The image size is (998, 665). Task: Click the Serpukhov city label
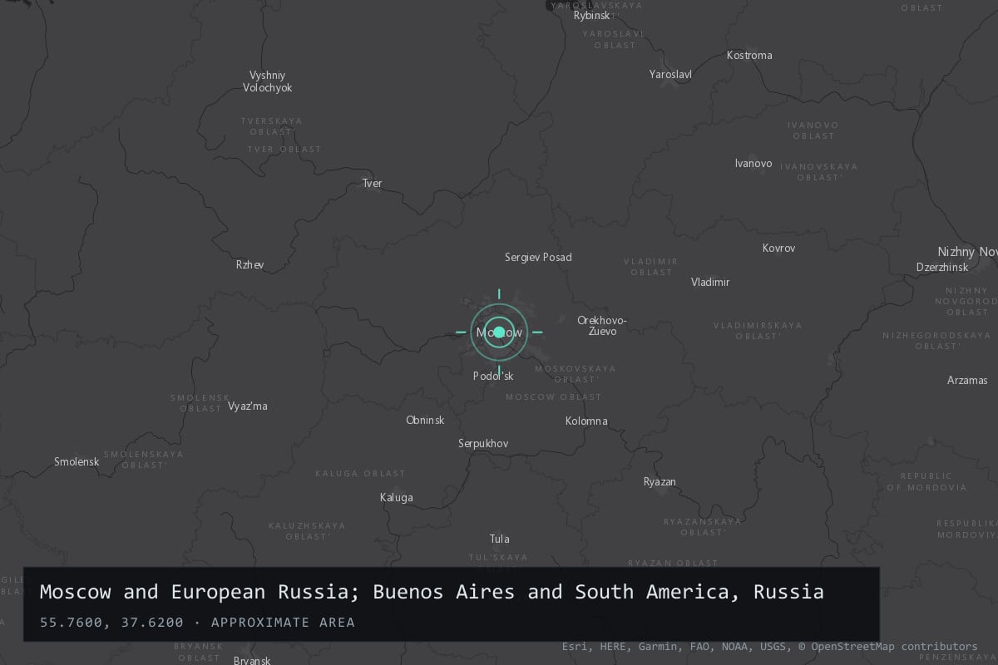click(x=483, y=444)
